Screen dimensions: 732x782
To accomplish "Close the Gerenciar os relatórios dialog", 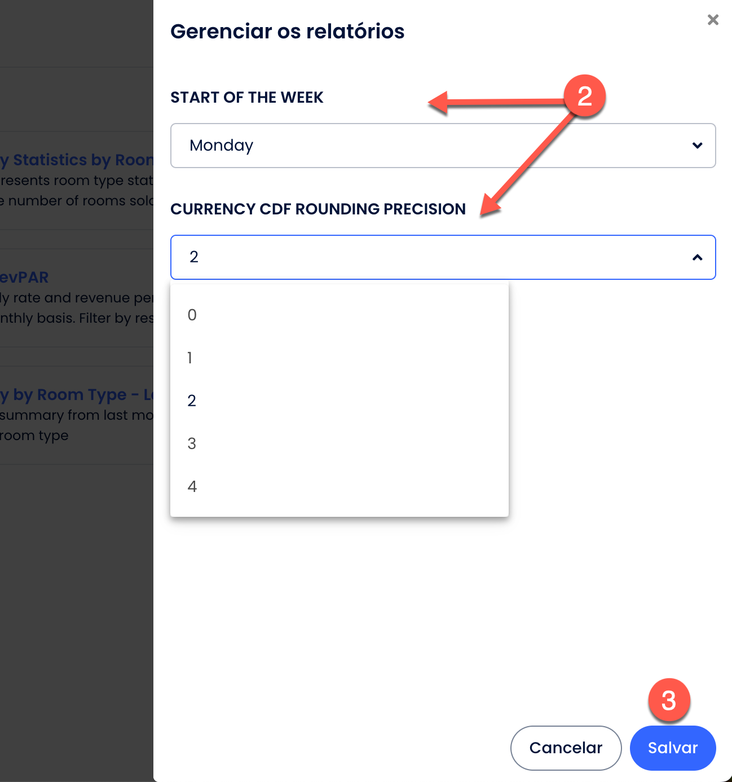I will (713, 20).
